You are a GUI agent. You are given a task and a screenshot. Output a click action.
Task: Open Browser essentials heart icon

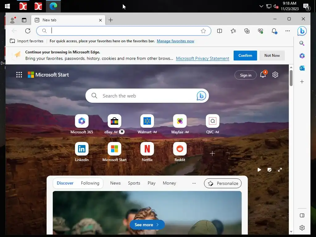tap(260, 31)
